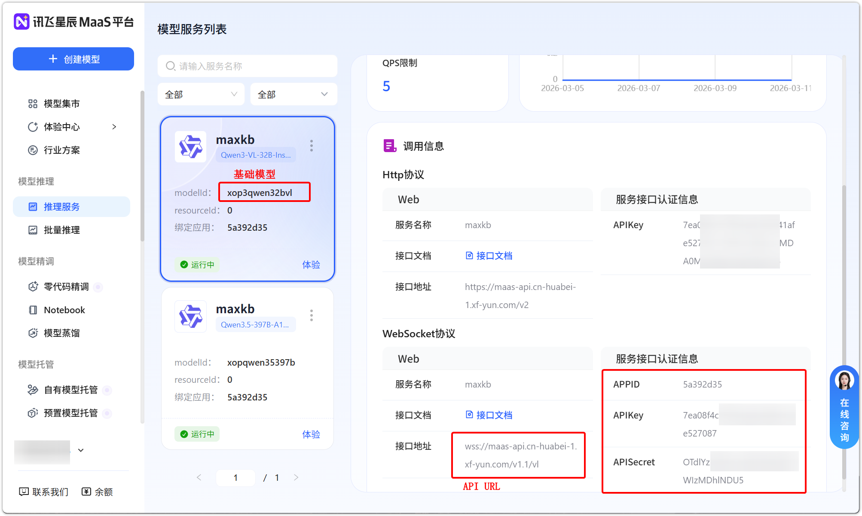Image resolution: width=862 pixels, height=516 pixels.
Task: Open the three-dot menu on the Qwen3.5 maxkb card
Action: click(311, 315)
